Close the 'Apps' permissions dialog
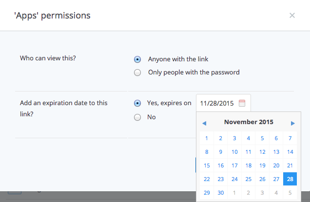310x202 pixels. [x=292, y=15]
